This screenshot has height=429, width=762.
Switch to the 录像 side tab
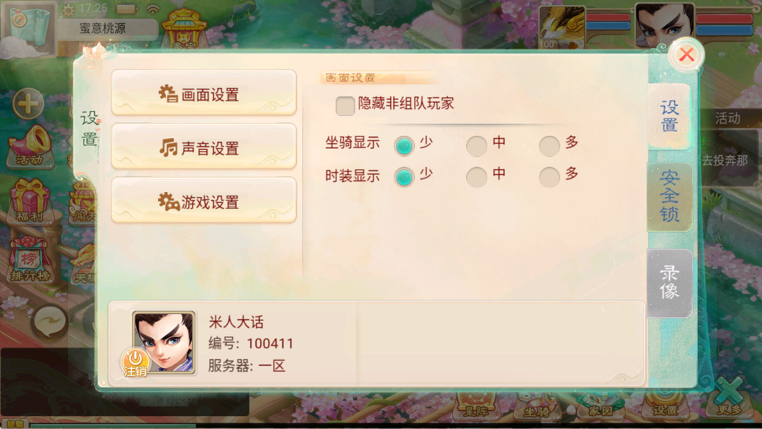click(670, 283)
